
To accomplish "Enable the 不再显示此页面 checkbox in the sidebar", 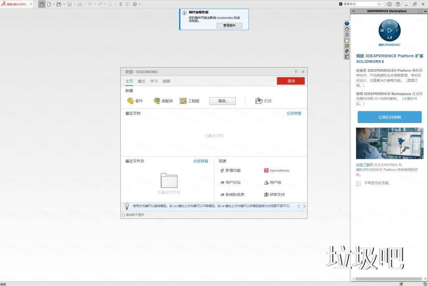I will coord(358,183).
